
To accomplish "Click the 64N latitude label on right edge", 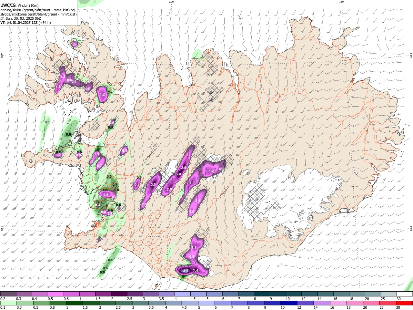I will 411,228.
